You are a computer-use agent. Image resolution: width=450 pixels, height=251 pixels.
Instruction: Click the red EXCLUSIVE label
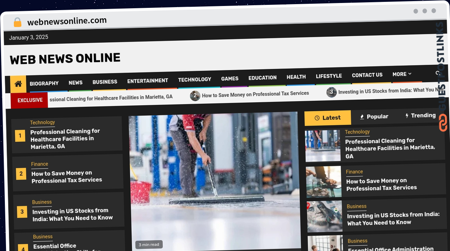30,100
